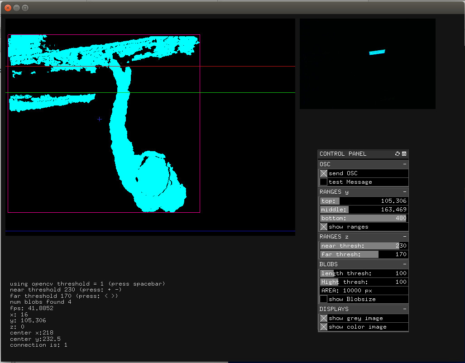Enable the test Message checkbox
465x363 pixels.
[x=324, y=182]
